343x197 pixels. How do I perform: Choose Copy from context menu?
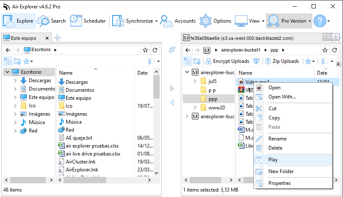pyautogui.click(x=293, y=117)
